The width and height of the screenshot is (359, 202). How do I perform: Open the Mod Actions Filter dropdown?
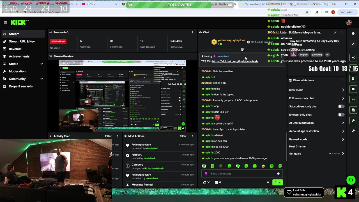[x=183, y=136]
